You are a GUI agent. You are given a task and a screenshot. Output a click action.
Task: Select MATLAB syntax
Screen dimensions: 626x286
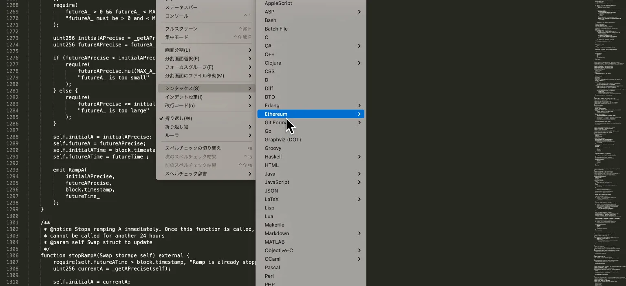[x=311, y=242]
